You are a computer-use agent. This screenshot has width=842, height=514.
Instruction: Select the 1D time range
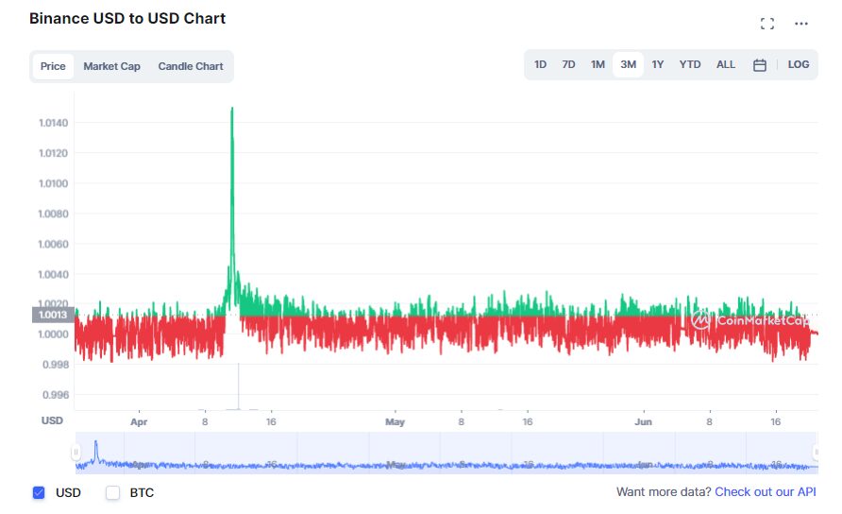click(540, 64)
